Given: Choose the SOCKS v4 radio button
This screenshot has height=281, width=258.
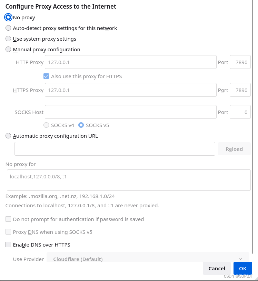Looking at the screenshot, I should coord(46,125).
